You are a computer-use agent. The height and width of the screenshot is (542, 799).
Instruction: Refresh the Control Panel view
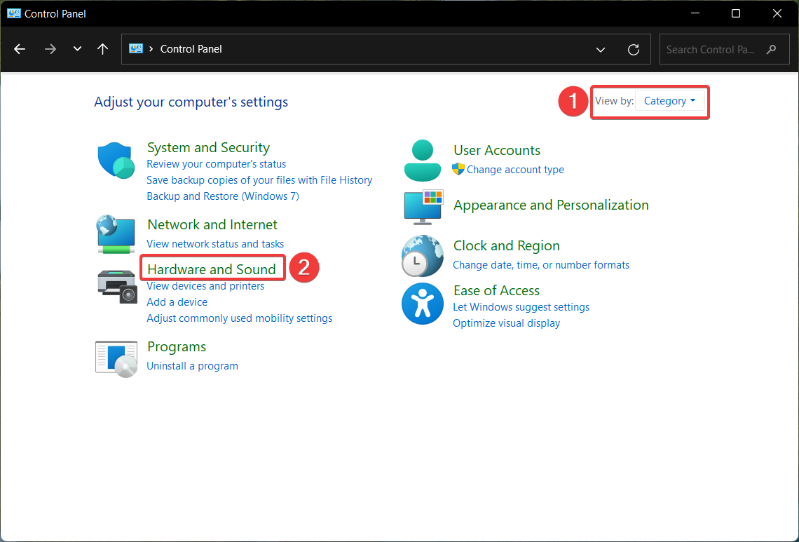coord(634,50)
